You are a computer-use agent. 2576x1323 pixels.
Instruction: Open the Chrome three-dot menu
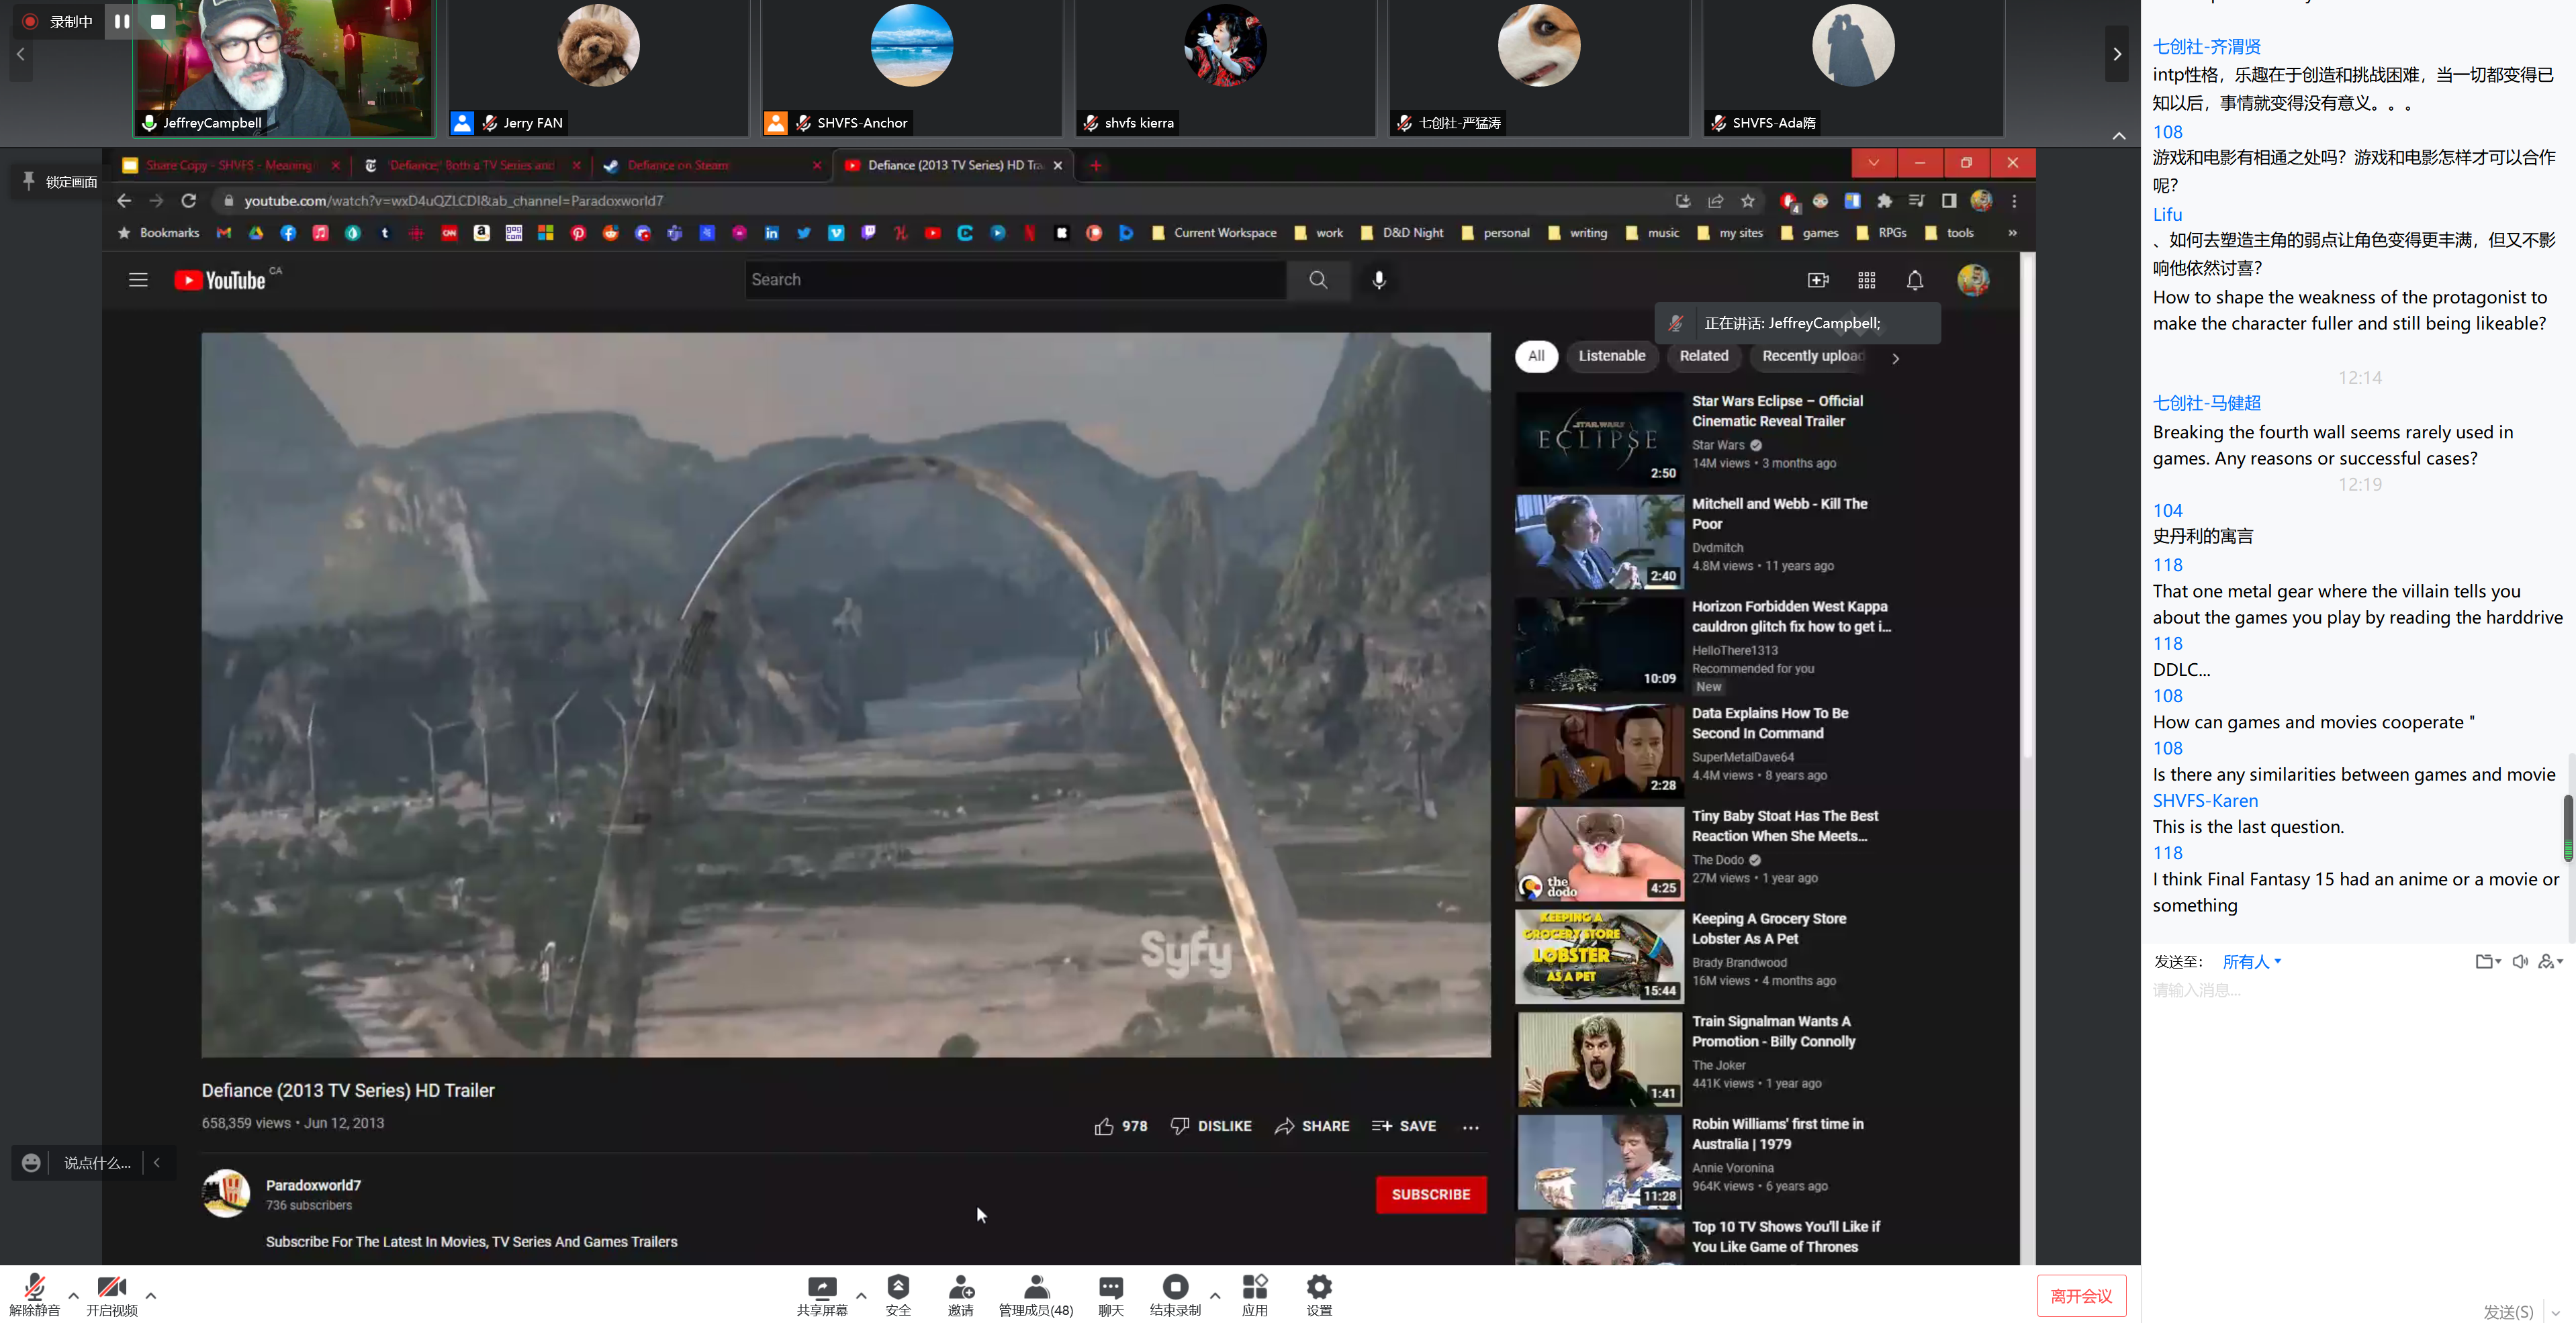click(x=2014, y=201)
